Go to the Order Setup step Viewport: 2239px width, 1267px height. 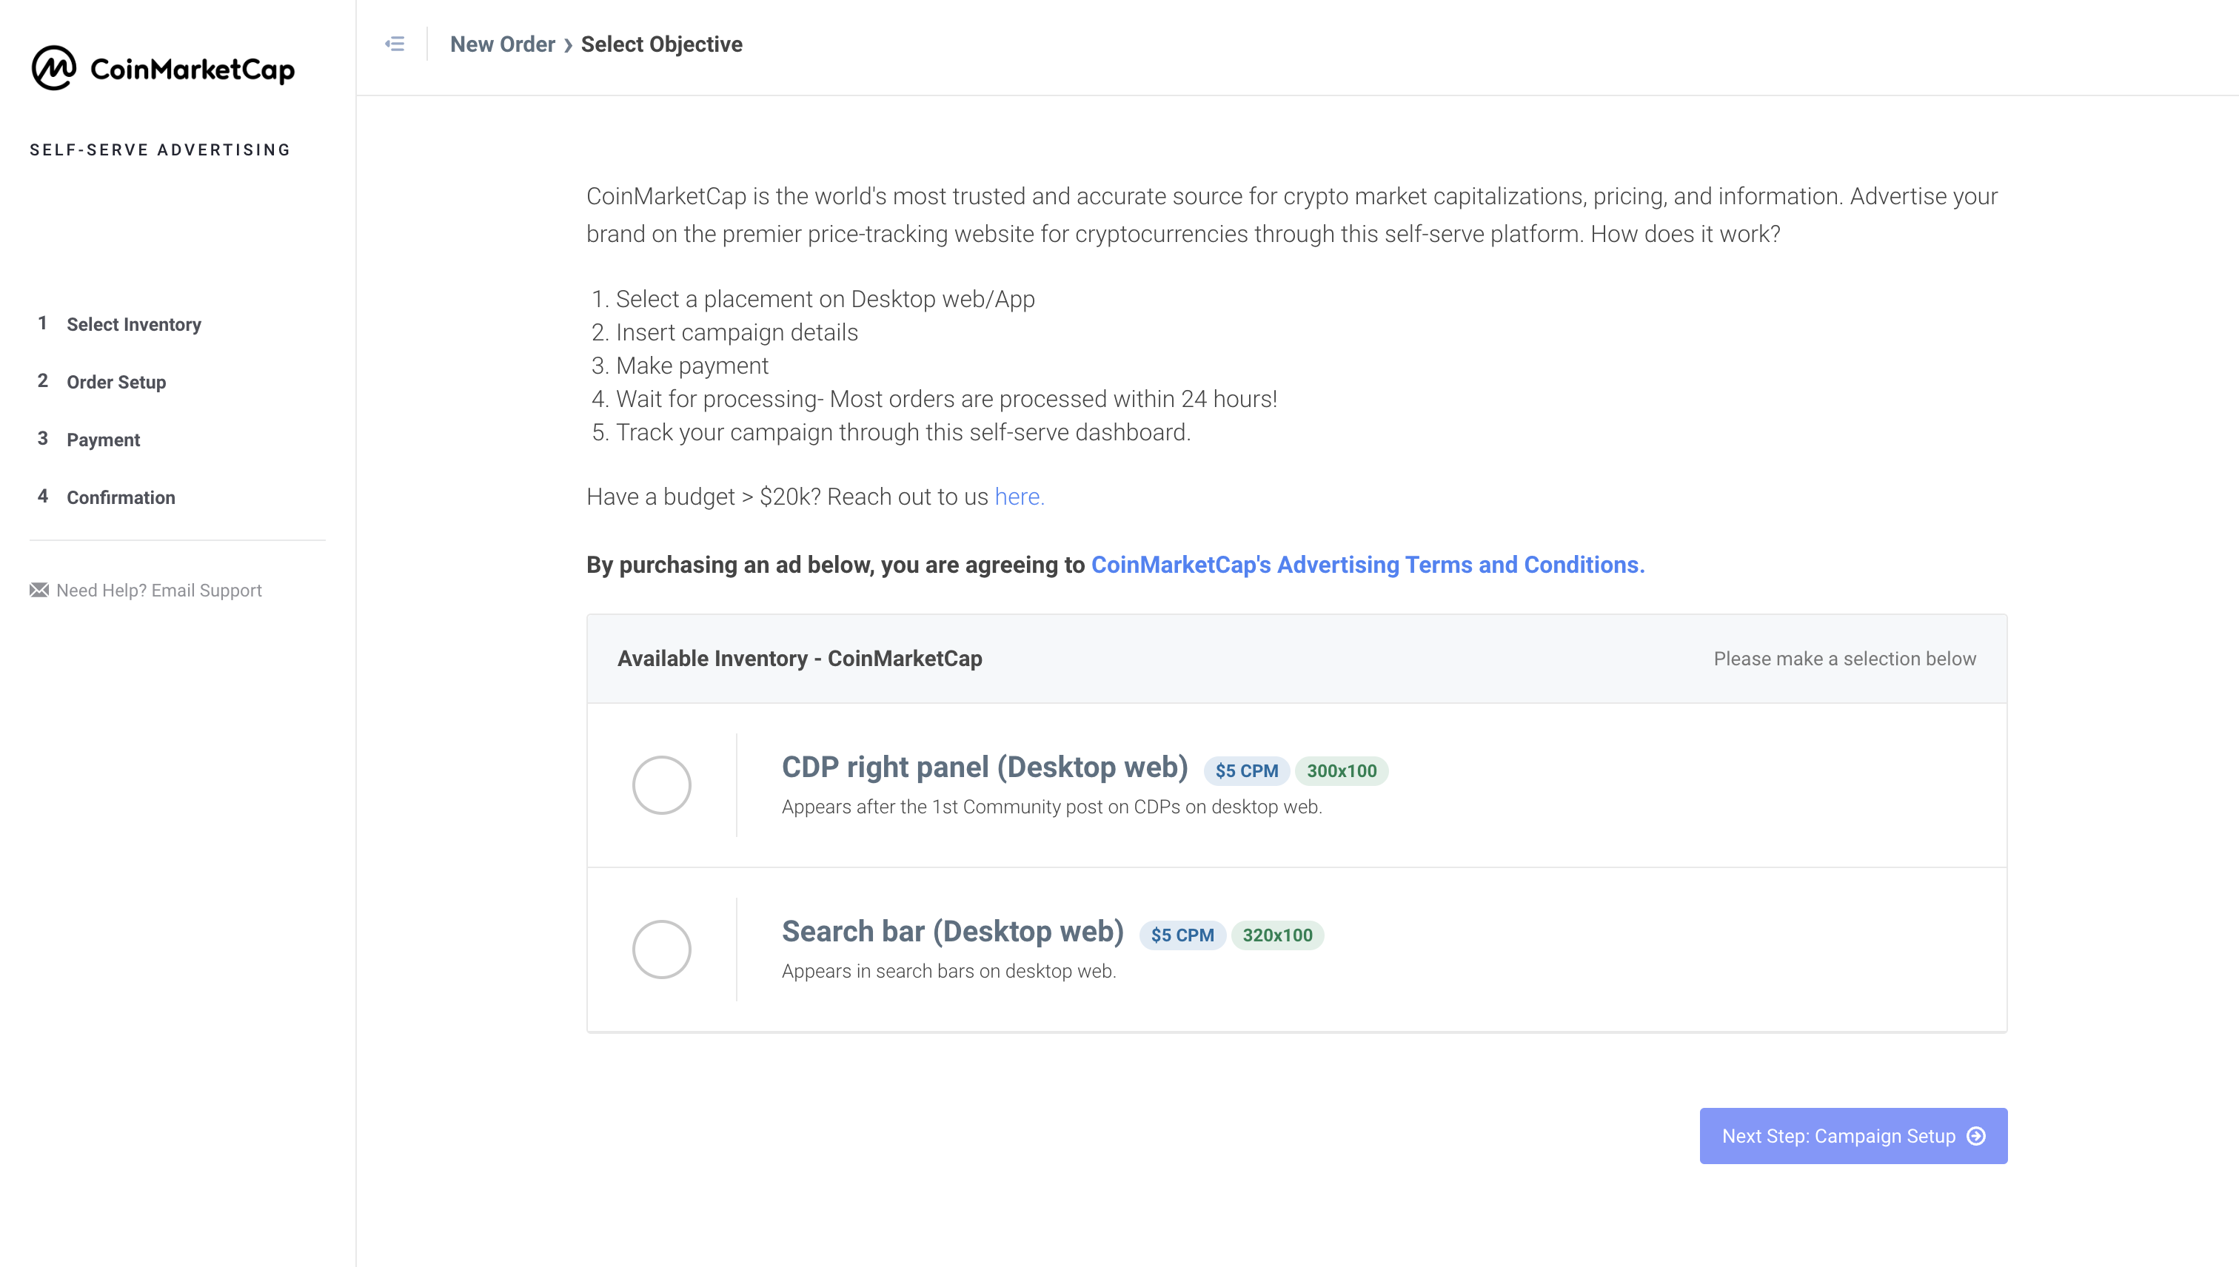click(117, 381)
